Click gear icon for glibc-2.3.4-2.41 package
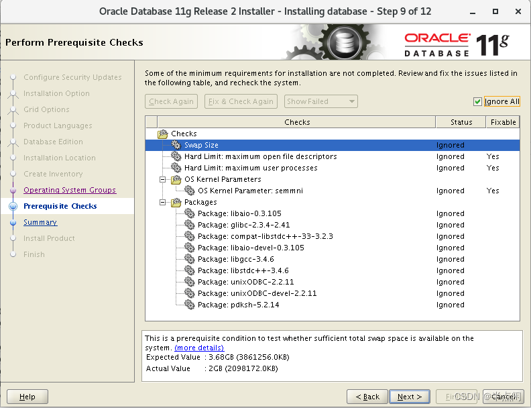Viewport: 531px width, 408px height. (189, 225)
